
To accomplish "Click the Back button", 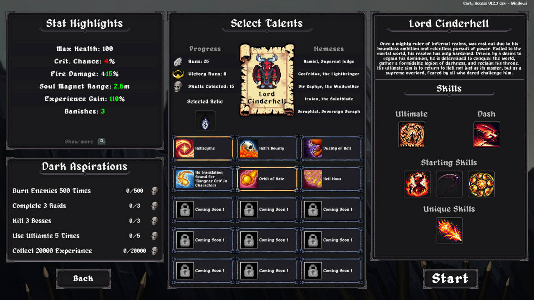I will (x=83, y=279).
